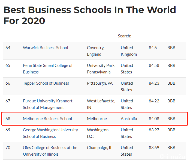This screenshot has height=160, width=190.
Task: Click the Pittsburgh, PA location cell
Action: [100, 83]
